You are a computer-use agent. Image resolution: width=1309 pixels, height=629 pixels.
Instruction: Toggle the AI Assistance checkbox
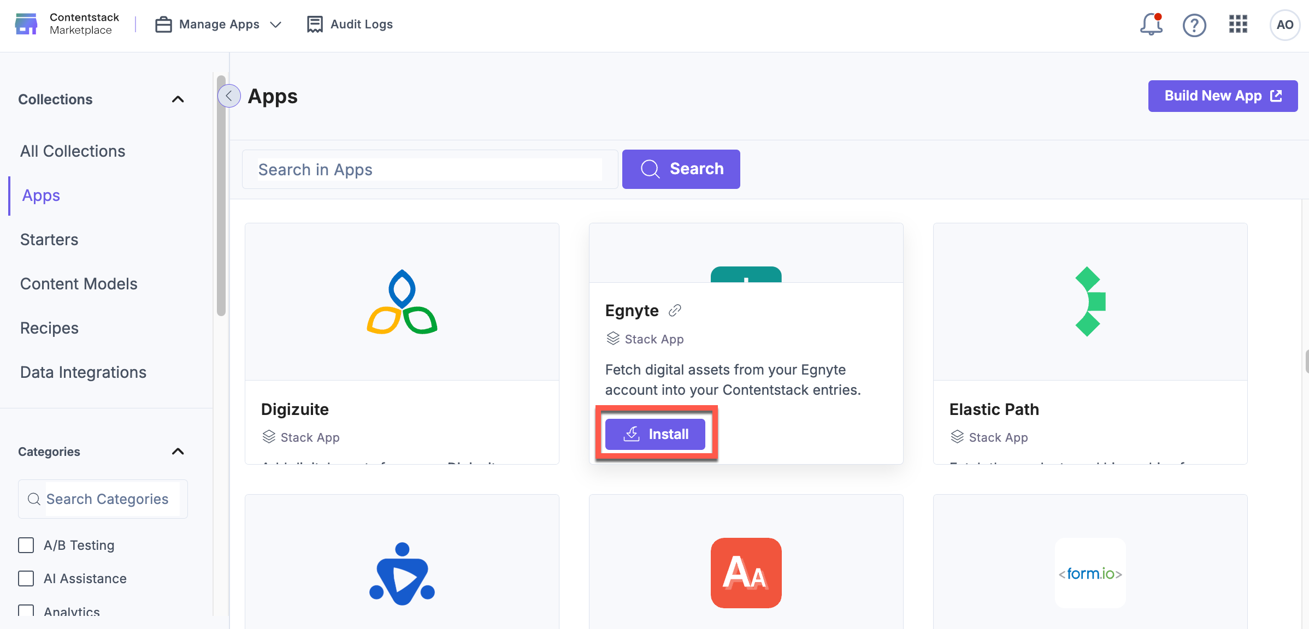pos(26,578)
